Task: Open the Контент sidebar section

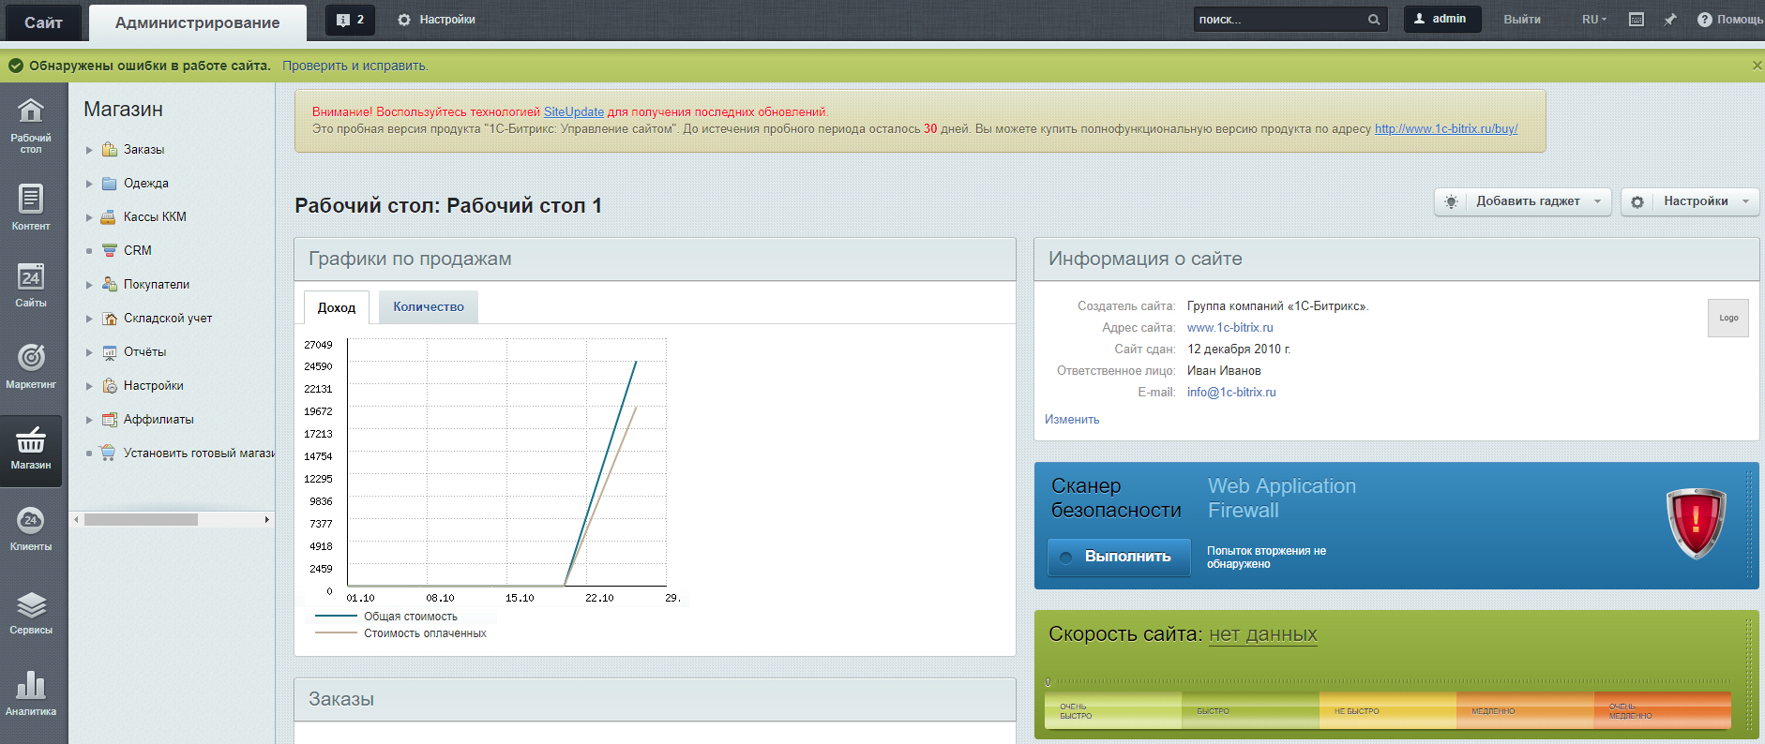Action: pyautogui.click(x=31, y=206)
